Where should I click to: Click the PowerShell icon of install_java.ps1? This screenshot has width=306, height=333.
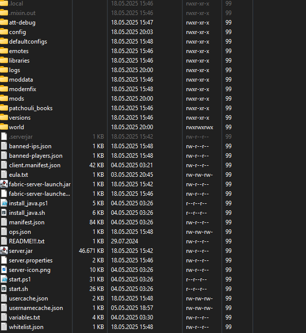[4, 203]
